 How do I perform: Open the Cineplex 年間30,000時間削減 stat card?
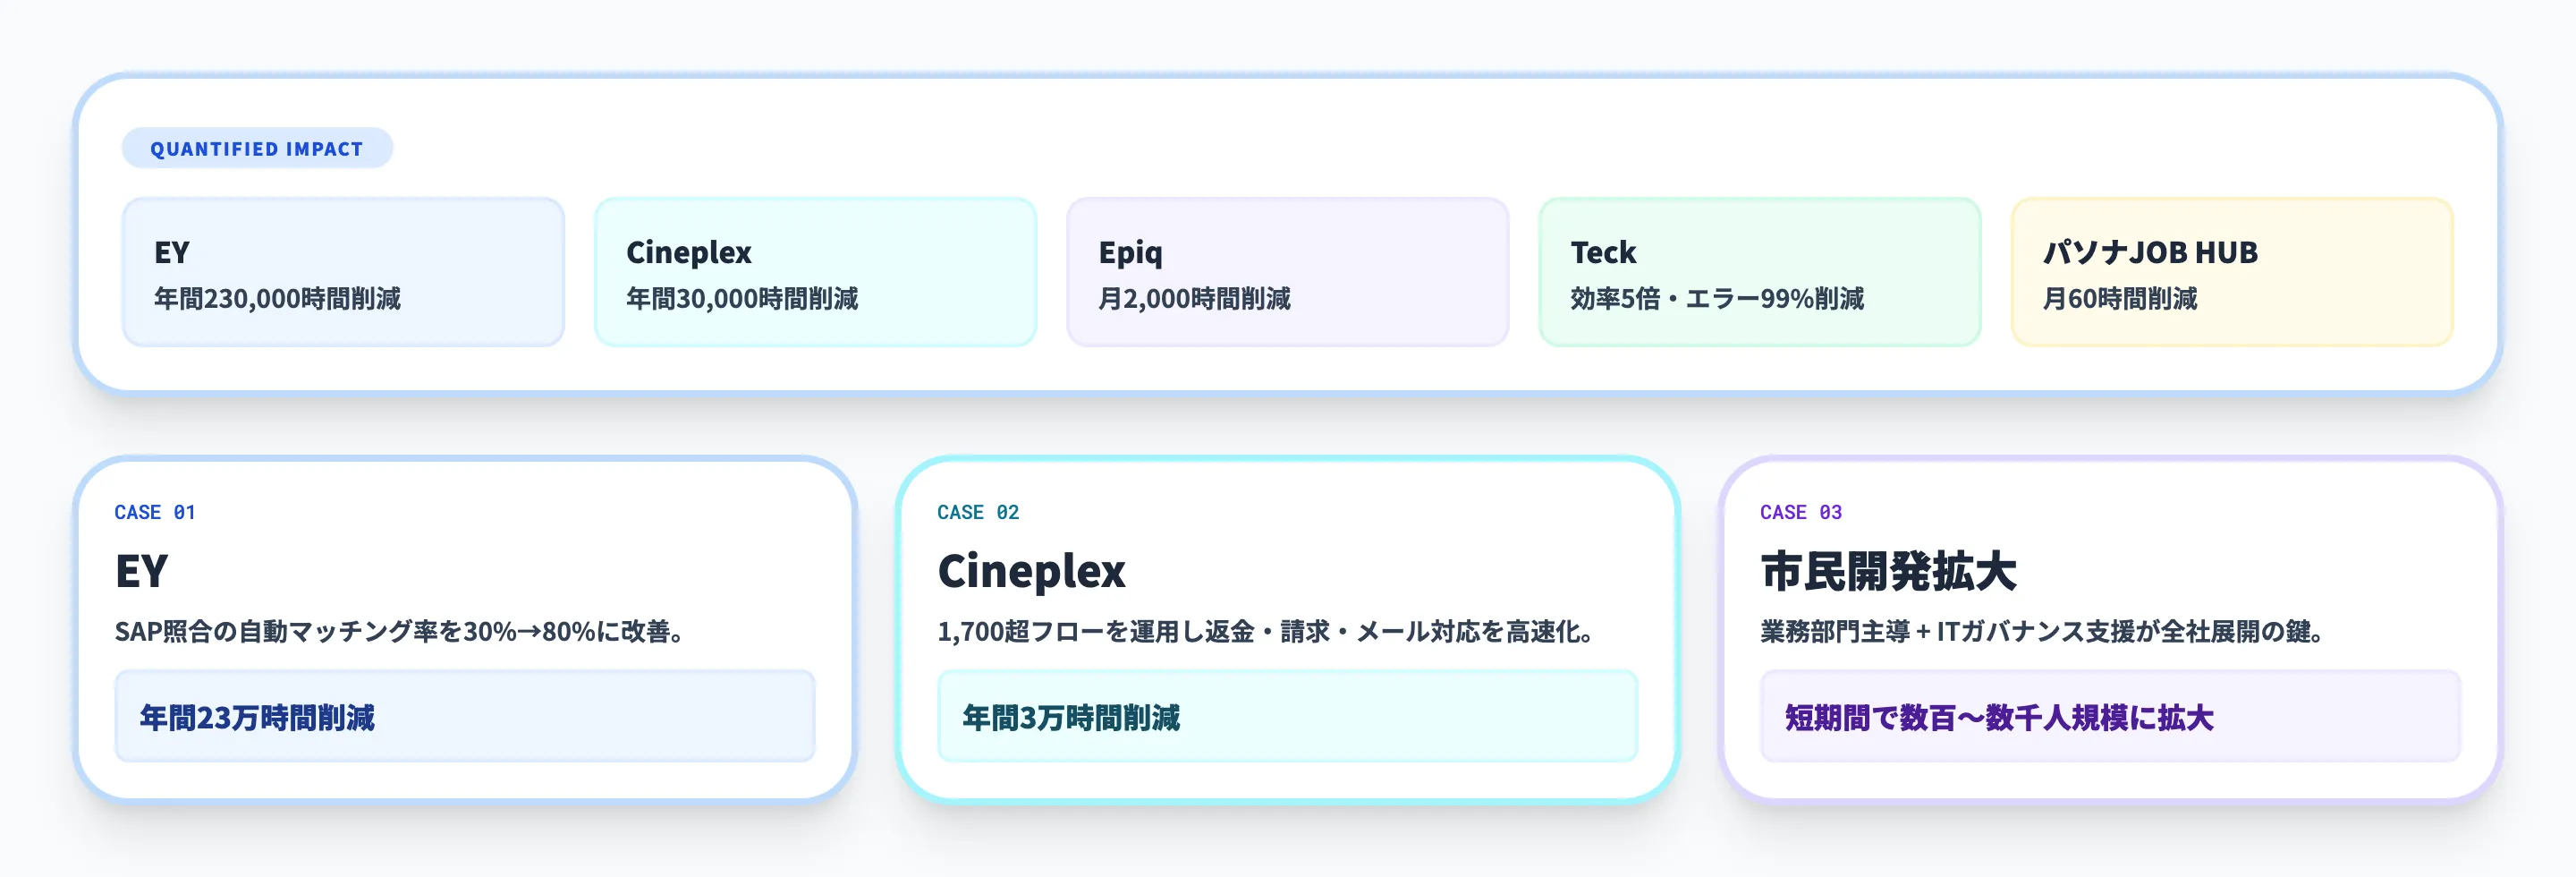pos(815,272)
